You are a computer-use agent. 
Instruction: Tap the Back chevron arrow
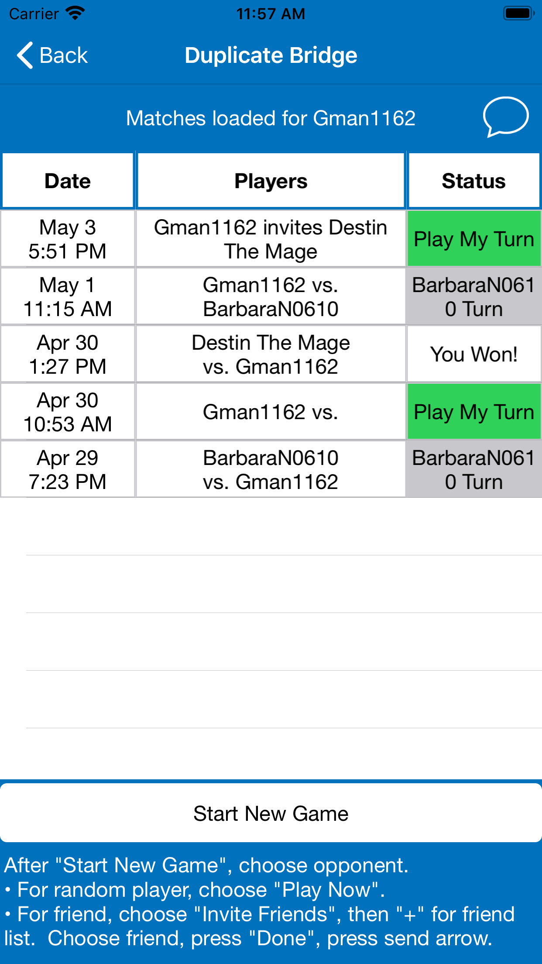click(25, 55)
